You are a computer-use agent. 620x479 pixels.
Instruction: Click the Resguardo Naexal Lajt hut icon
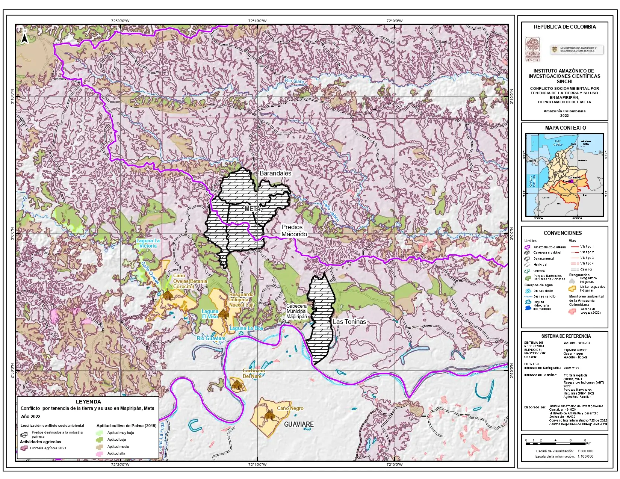(224, 313)
